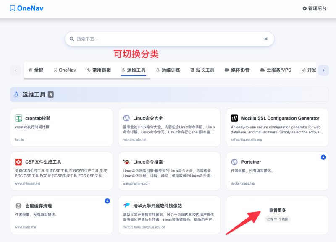The height and width of the screenshot is (242, 336).
Task: Click the black Mozilla SSL icon
Action: 234,118
